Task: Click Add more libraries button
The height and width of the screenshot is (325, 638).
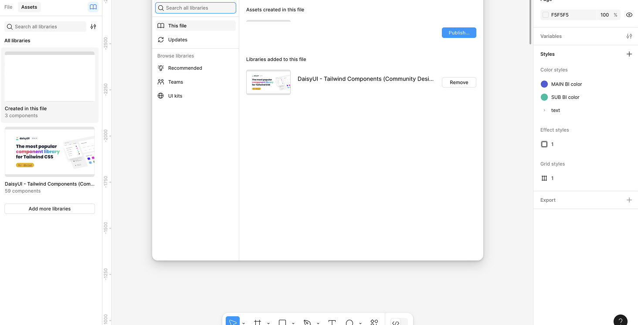Action: 50,209
